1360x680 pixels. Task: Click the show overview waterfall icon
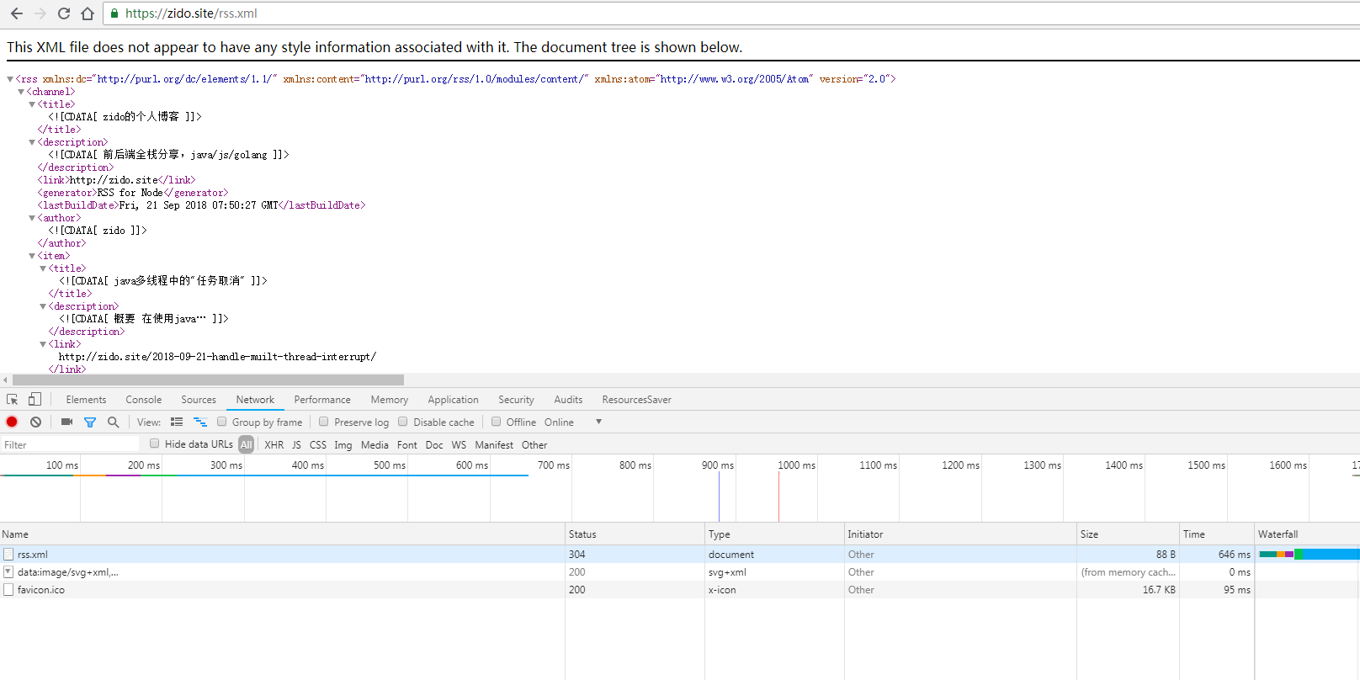tap(200, 422)
